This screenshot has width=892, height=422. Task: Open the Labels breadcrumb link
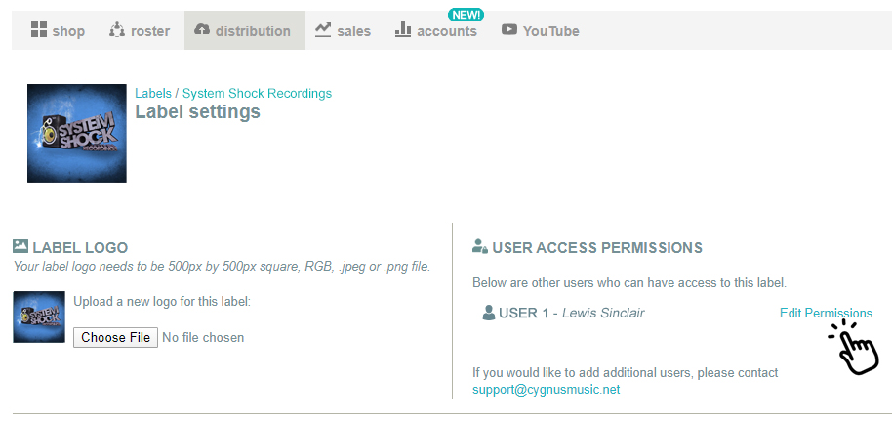[x=153, y=93]
